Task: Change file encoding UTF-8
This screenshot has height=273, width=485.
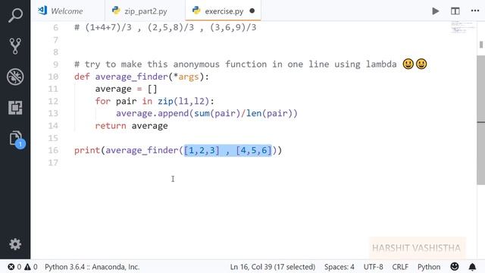Action: (x=373, y=267)
